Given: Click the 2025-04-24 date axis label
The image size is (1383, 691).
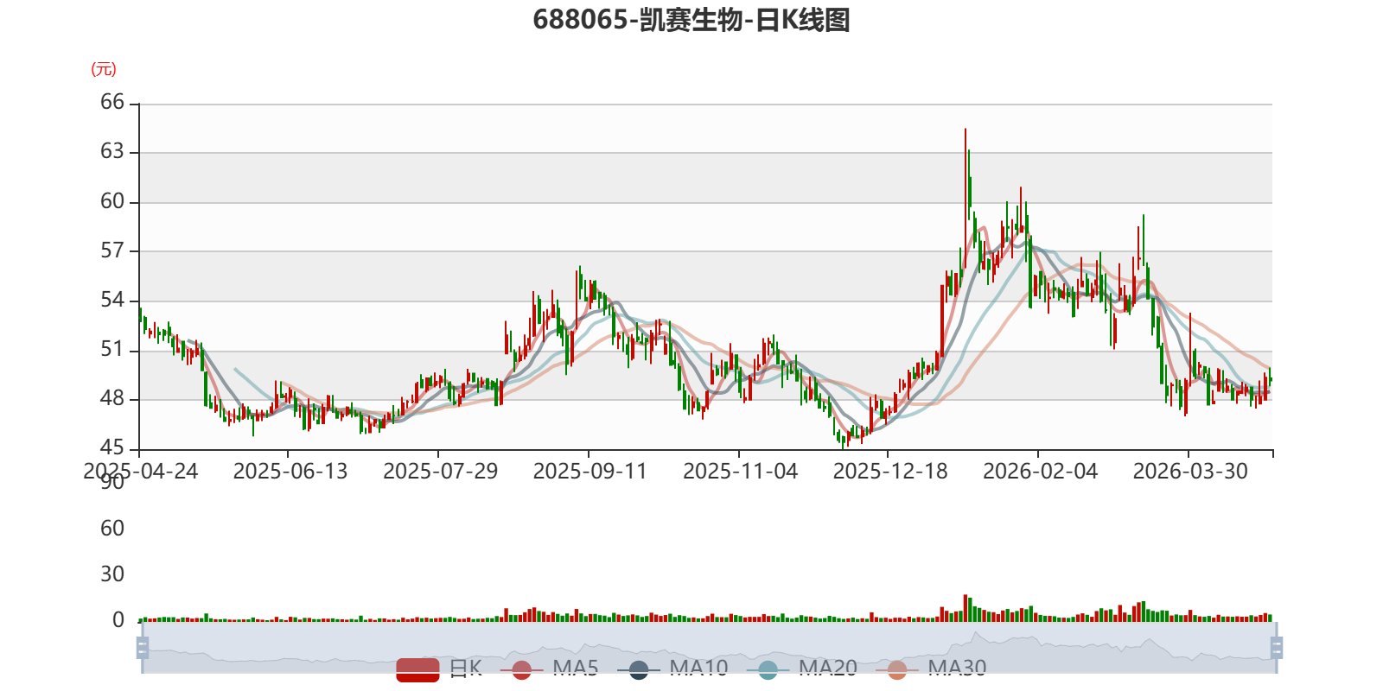Looking at the screenshot, I should pos(141,472).
